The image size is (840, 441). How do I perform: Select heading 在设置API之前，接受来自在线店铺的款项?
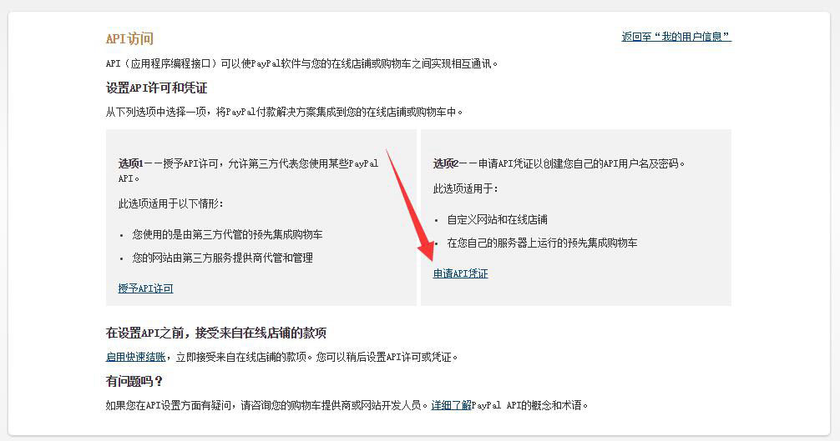(x=216, y=333)
